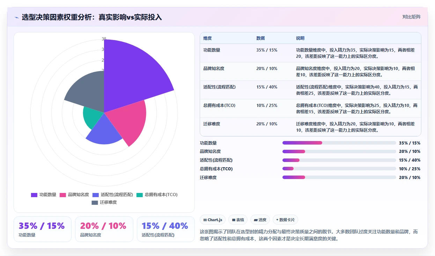
Task: Select 迁移难度 cell in the table
Action: coord(212,124)
